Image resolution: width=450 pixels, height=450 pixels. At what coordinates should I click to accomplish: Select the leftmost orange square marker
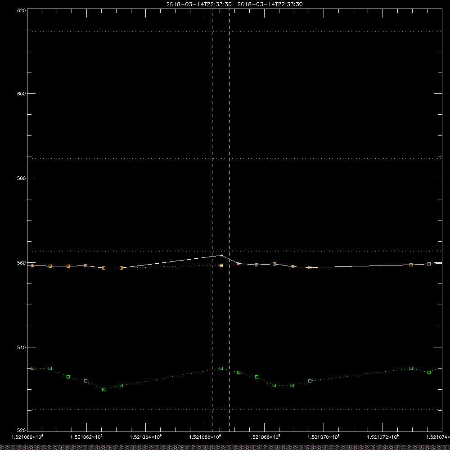[x=32, y=265]
